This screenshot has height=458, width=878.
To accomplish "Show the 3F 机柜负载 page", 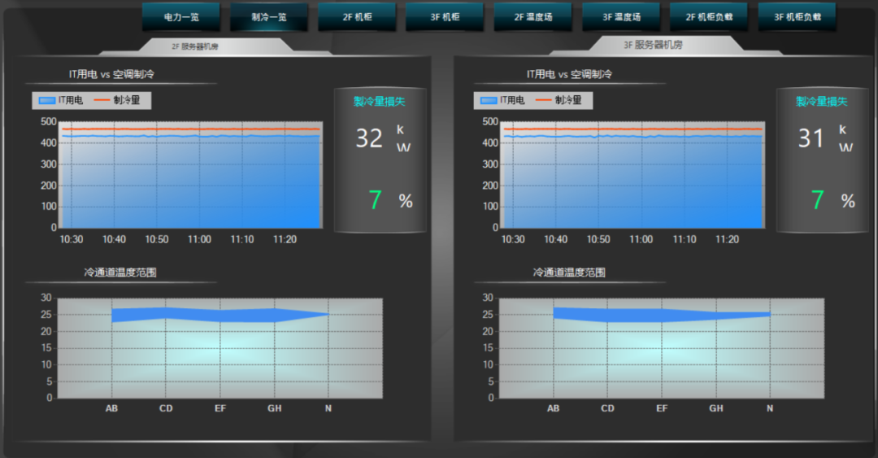I will coord(798,17).
